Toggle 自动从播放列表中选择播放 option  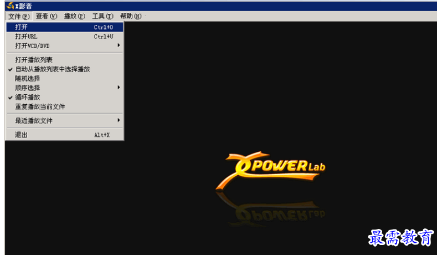65,69
